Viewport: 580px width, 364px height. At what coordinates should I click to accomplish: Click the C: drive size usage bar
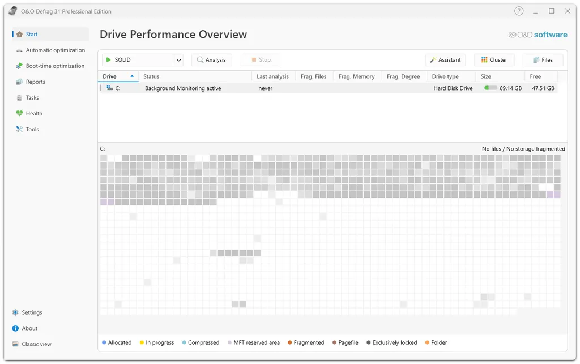point(491,88)
